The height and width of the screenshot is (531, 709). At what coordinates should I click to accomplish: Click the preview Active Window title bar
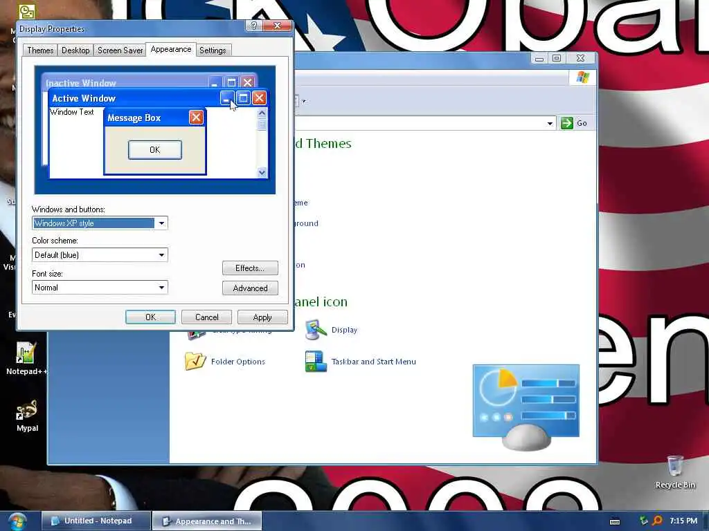159,98
